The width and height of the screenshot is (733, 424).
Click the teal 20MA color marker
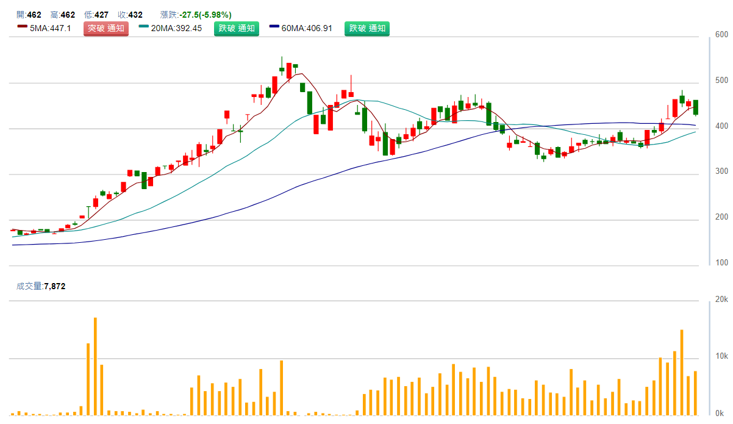click(144, 27)
